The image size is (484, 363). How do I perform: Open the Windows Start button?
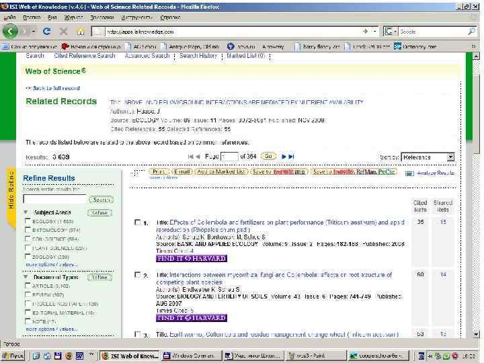13,356
